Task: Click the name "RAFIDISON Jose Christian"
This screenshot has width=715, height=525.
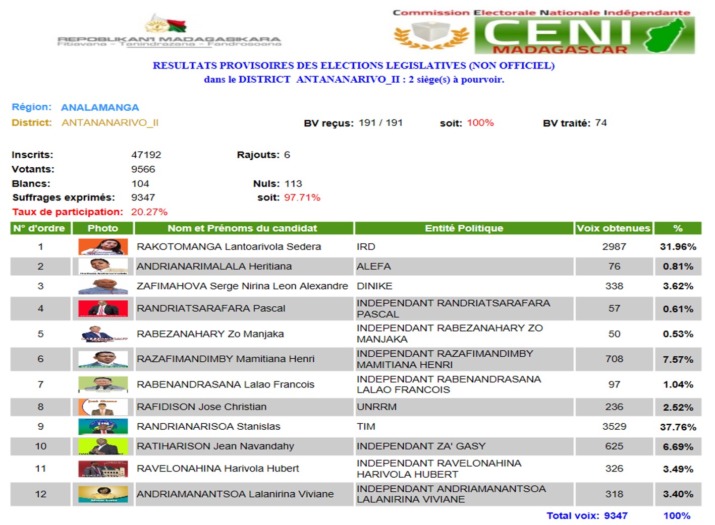Action: pos(202,407)
